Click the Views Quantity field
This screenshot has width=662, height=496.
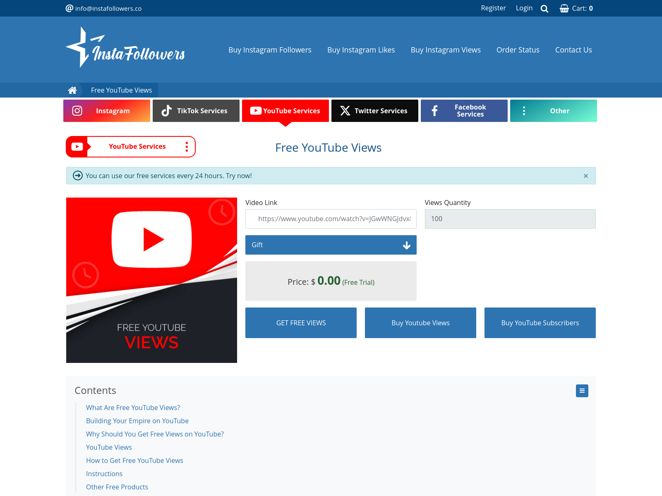tap(510, 219)
